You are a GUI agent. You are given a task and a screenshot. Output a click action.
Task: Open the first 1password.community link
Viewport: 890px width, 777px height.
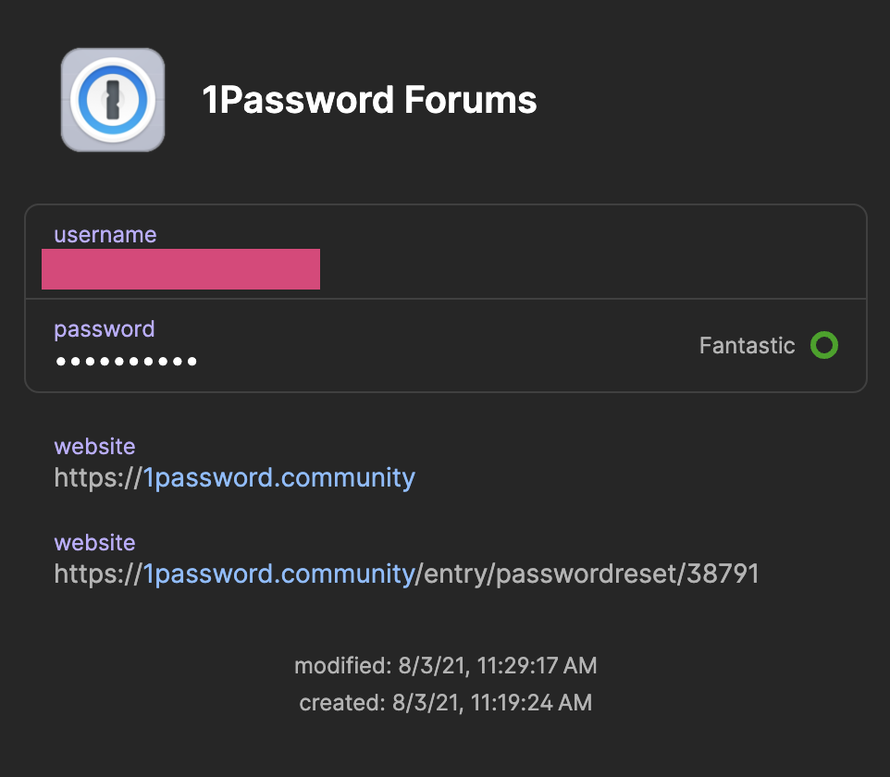279,478
